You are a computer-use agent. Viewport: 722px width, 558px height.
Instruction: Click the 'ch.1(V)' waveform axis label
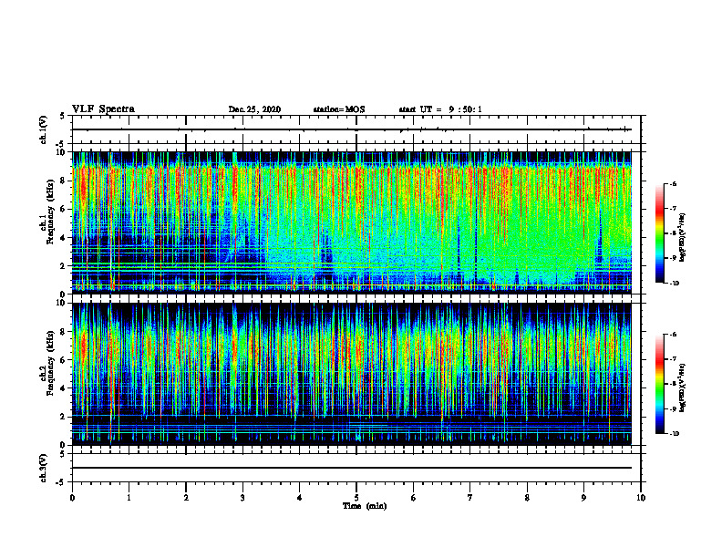[x=44, y=129]
